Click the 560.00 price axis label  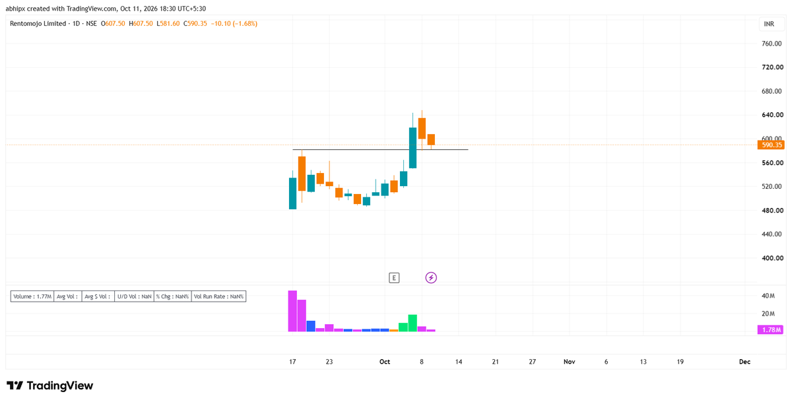(772, 163)
